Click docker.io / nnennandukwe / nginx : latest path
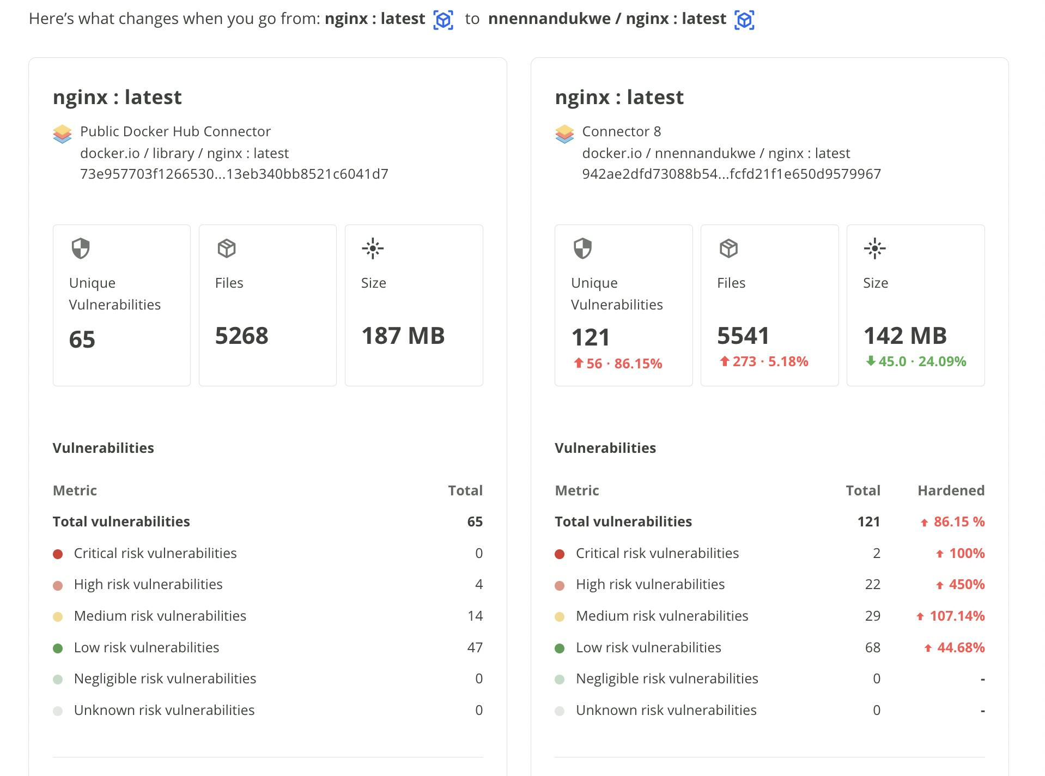1045x776 pixels. tap(716, 153)
